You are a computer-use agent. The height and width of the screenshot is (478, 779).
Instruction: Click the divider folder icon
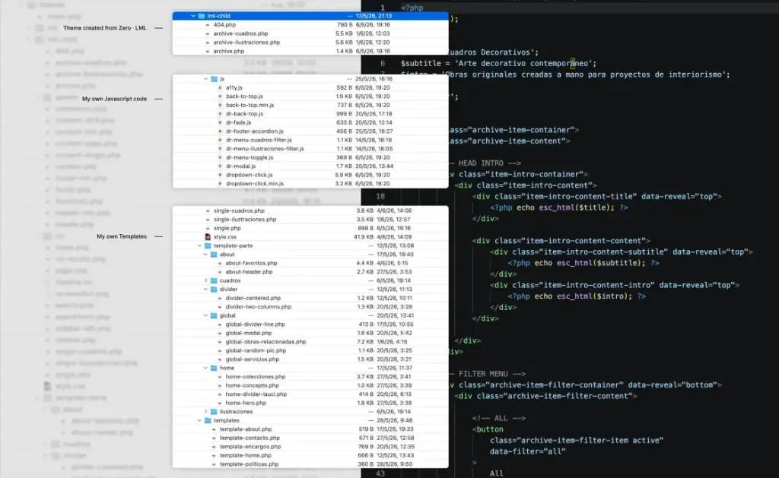pos(214,290)
